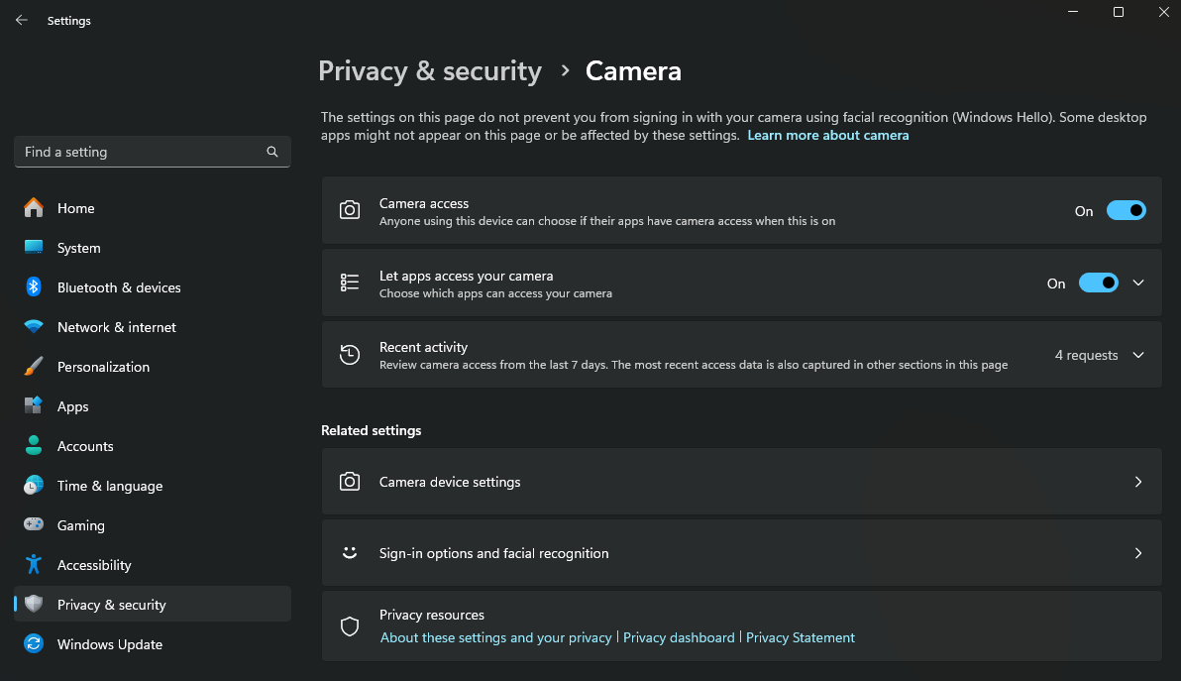Screen dimensions: 1181x681
Task: Open Sign-in options and facial recognition
Action: [741, 553]
